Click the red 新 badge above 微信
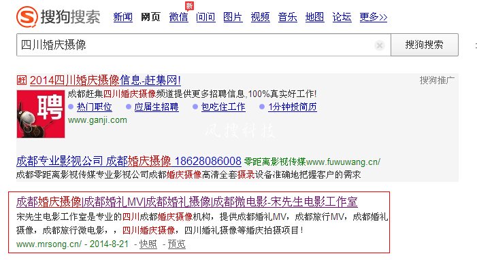 (x=189, y=5)
